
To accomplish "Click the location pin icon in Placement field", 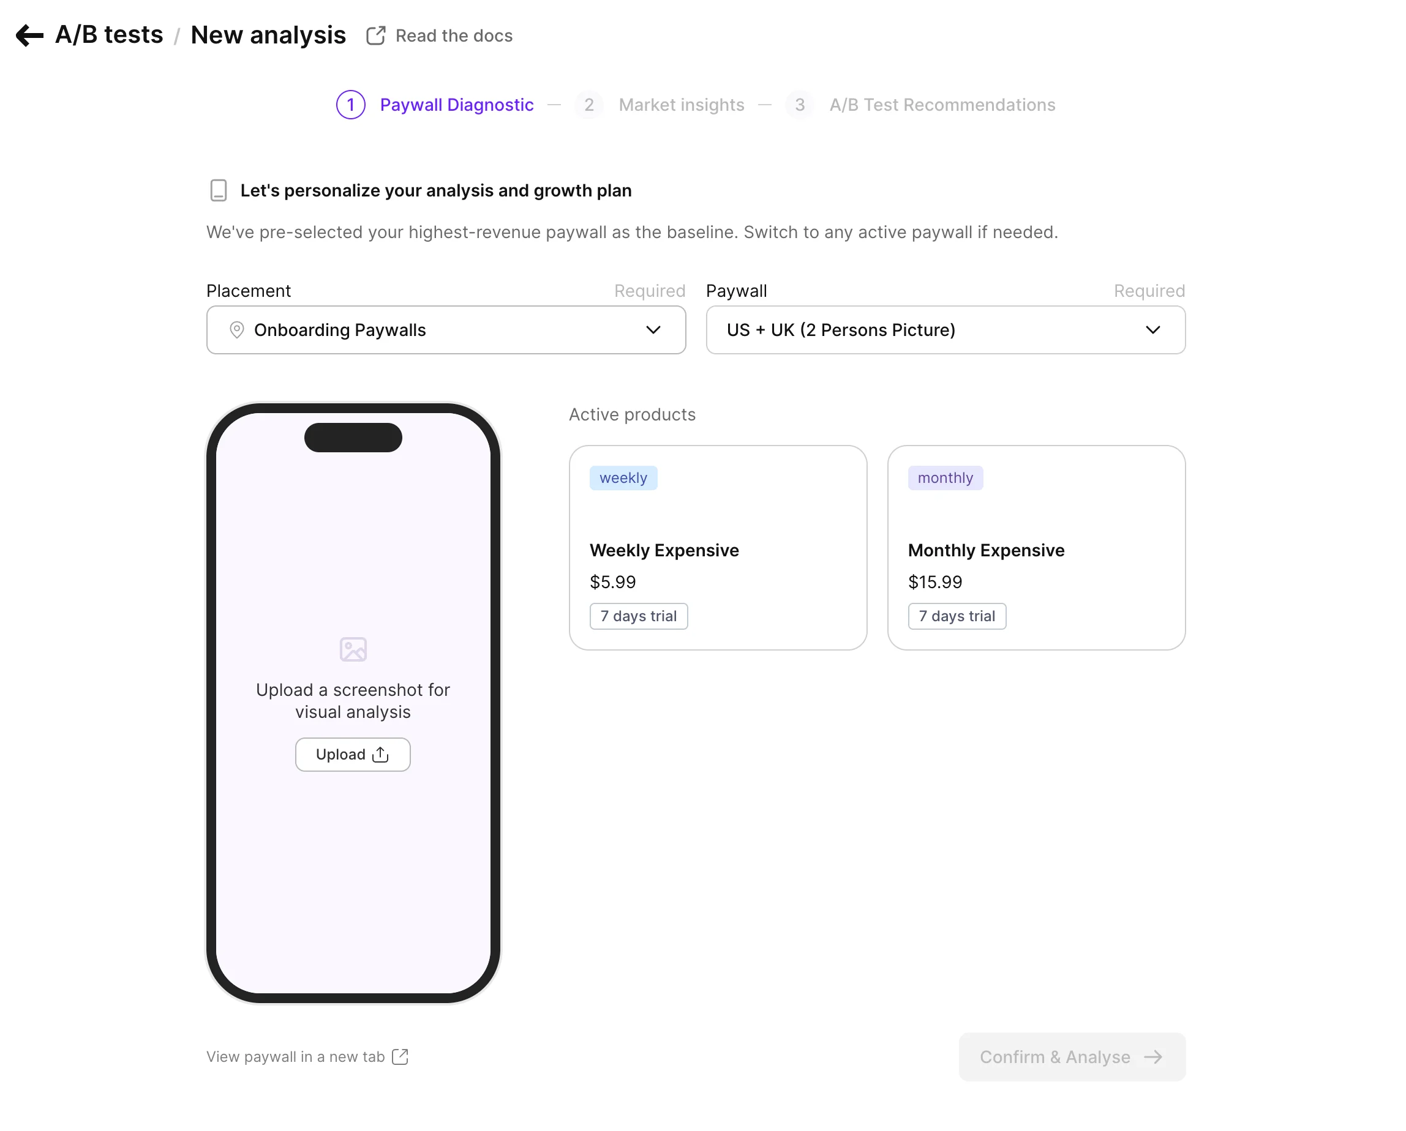I will [237, 330].
